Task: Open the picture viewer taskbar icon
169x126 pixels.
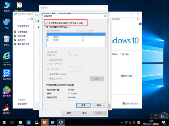Action: coord(53,122)
